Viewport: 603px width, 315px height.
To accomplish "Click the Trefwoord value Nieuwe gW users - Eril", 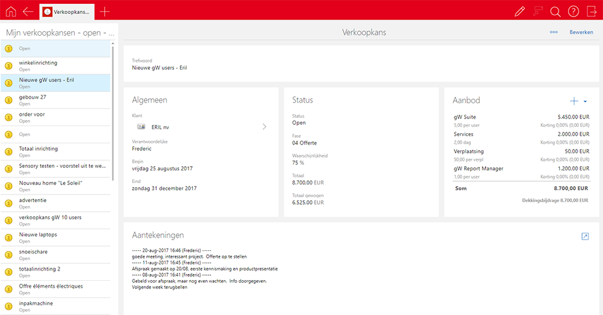I will point(159,68).
